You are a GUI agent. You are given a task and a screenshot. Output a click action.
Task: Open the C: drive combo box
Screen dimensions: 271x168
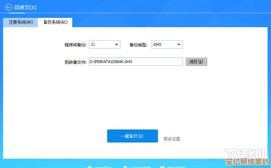point(101,44)
